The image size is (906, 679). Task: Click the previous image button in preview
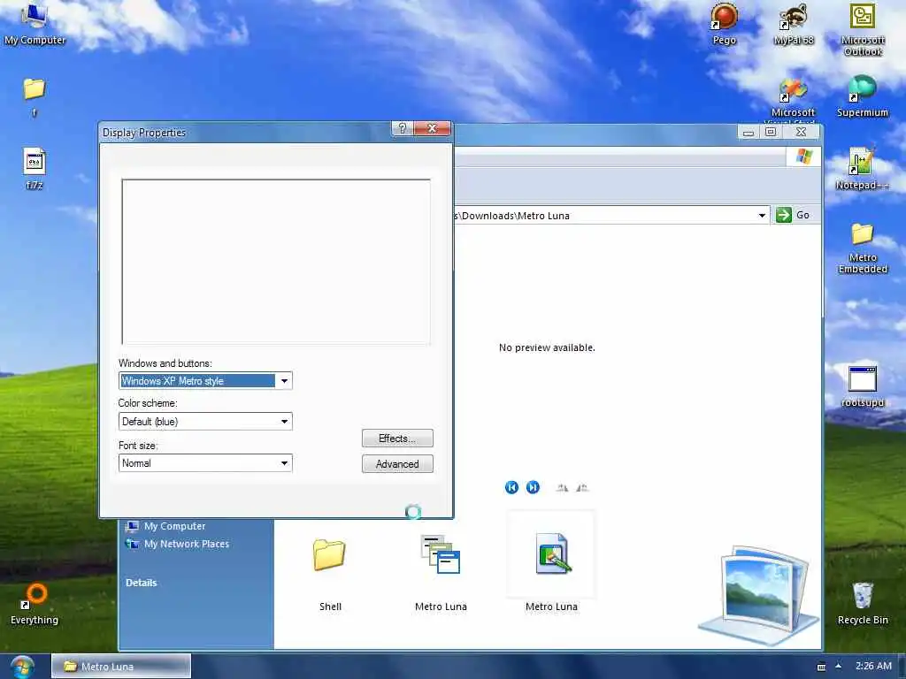click(511, 487)
